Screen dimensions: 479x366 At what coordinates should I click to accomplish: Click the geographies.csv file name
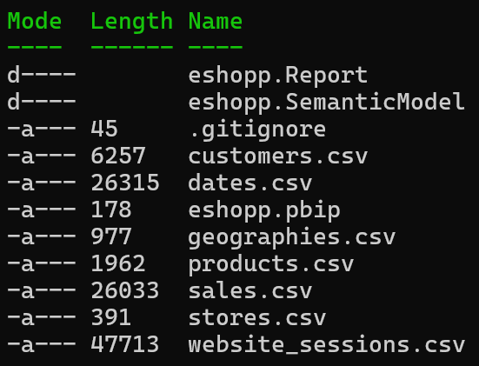tap(292, 238)
